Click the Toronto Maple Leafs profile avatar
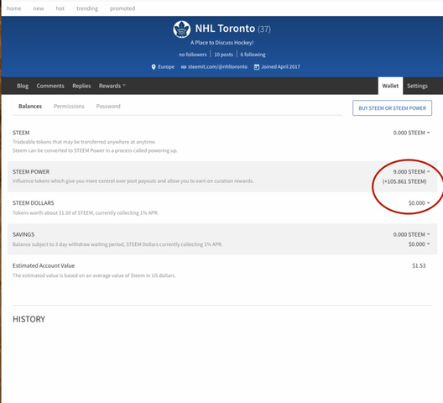This screenshot has width=443, height=403. (182, 29)
